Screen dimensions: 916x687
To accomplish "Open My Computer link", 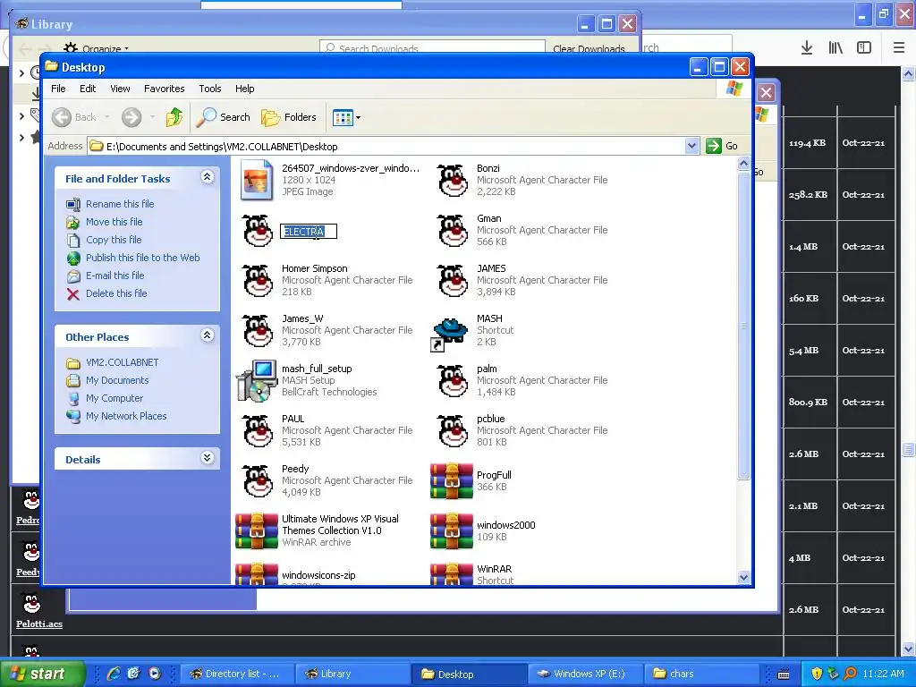I will (x=114, y=398).
